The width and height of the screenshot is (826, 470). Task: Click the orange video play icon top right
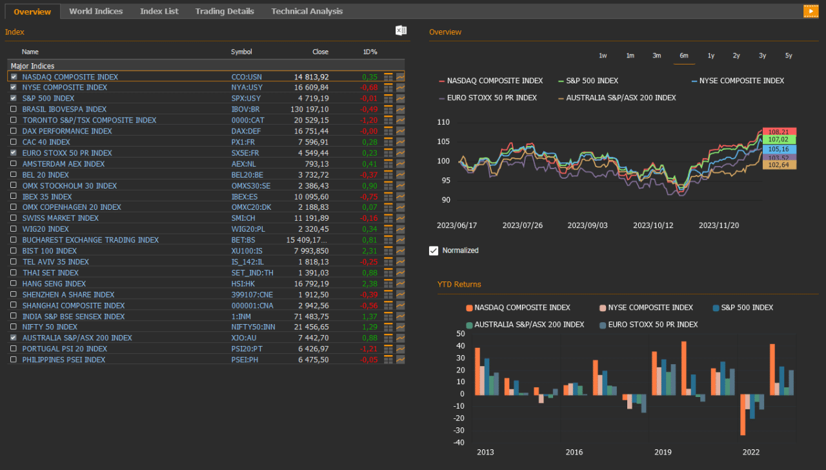coord(811,10)
